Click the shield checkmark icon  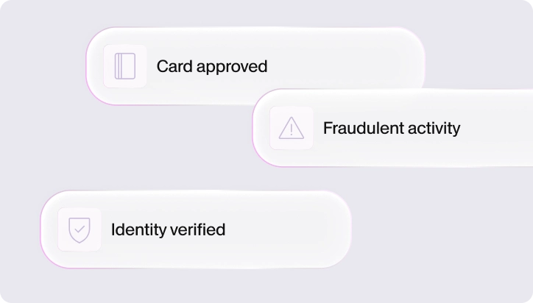80,230
